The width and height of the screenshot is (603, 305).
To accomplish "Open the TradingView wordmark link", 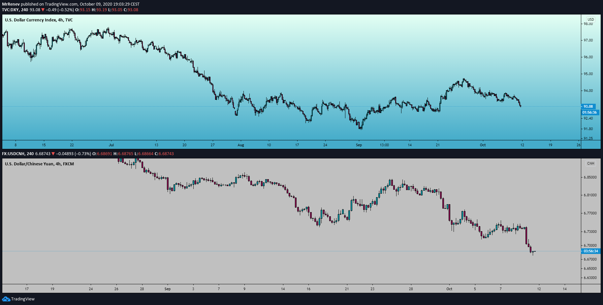I will [x=23, y=299].
